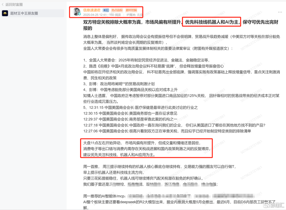Open the three-dot more options menu

pyautogui.click(x=280, y=12)
